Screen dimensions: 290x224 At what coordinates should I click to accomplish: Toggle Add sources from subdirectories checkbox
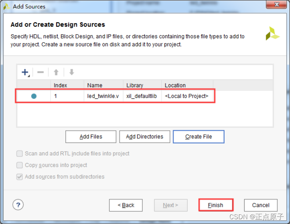pos(20,177)
